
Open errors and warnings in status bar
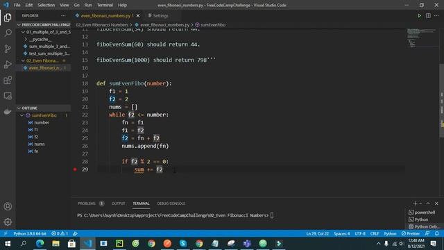point(60,233)
